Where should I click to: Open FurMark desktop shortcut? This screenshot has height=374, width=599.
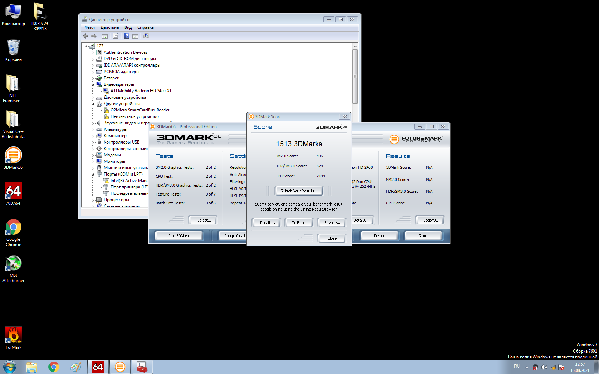pyautogui.click(x=13, y=338)
